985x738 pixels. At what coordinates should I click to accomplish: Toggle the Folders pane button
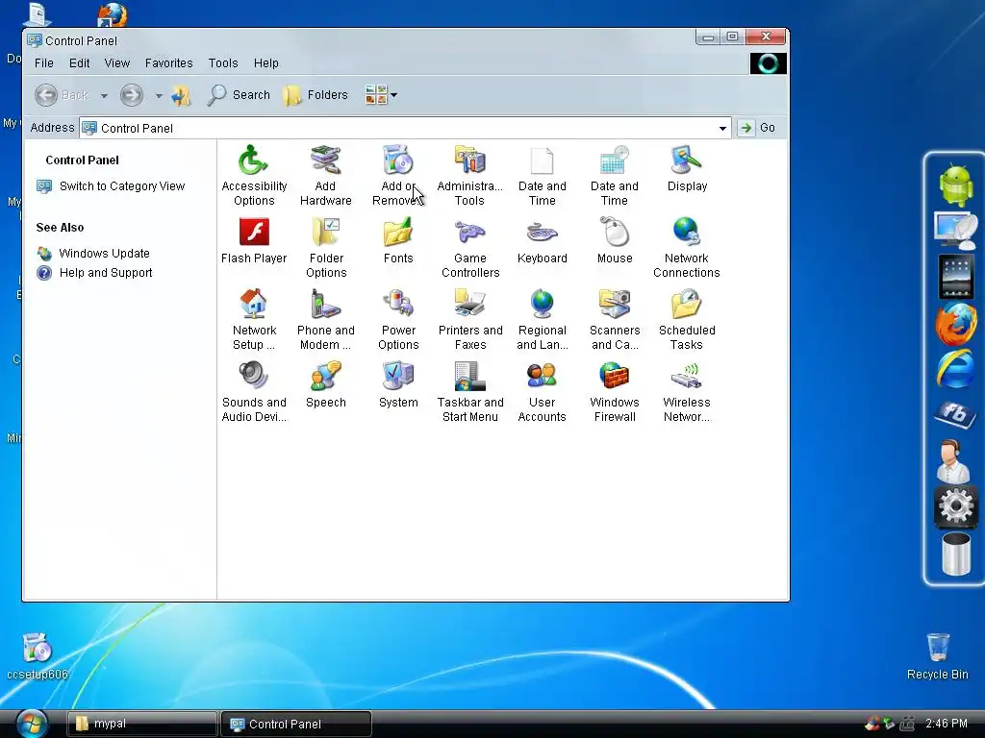[316, 95]
